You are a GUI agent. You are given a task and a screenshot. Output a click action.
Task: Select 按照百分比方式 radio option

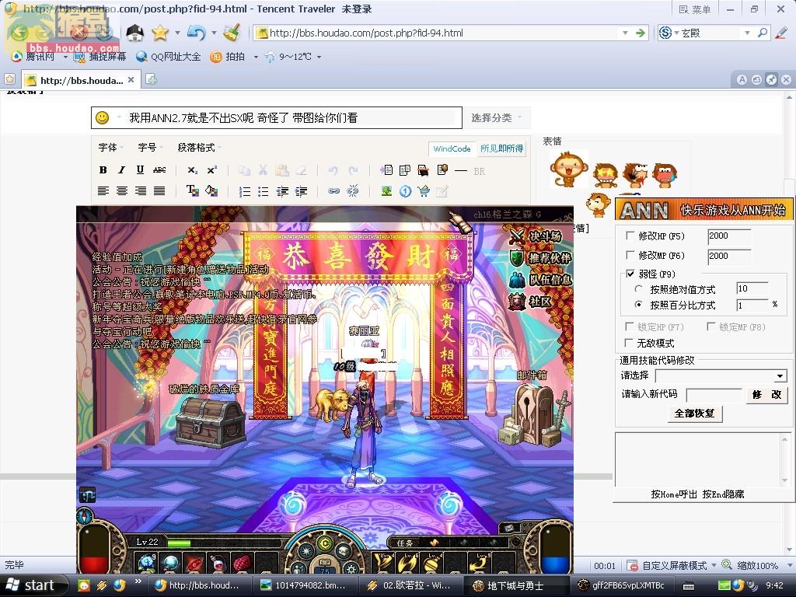(x=639, y=305)
